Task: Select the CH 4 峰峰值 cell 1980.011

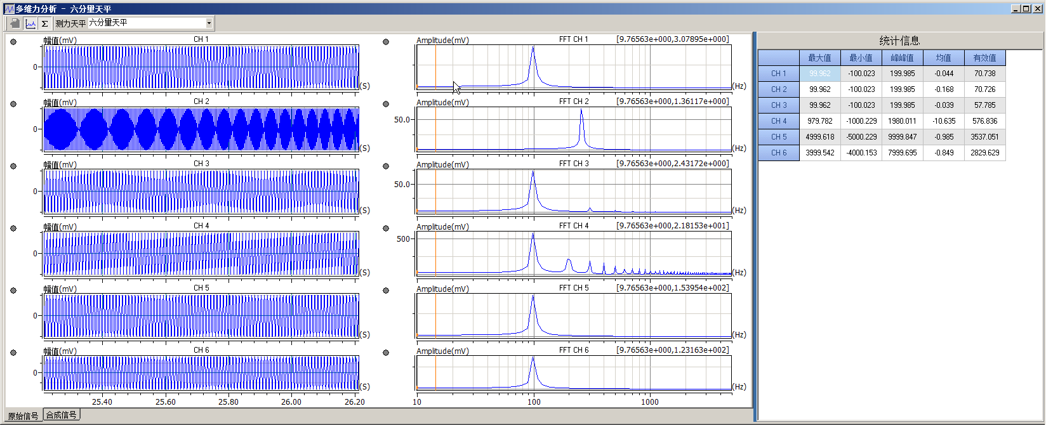Action: click(x=902, y=121)
